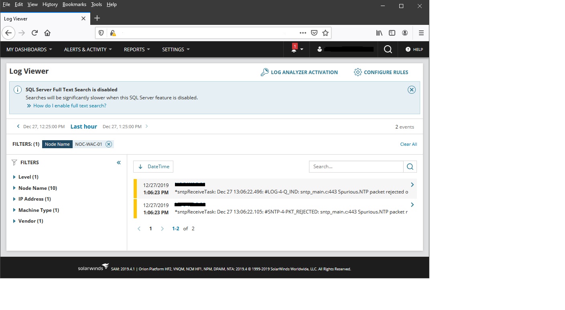Open the notifications bell
The height and width of the screenshot is (310, 565).
pyautogui.click(x=294, y=49)
